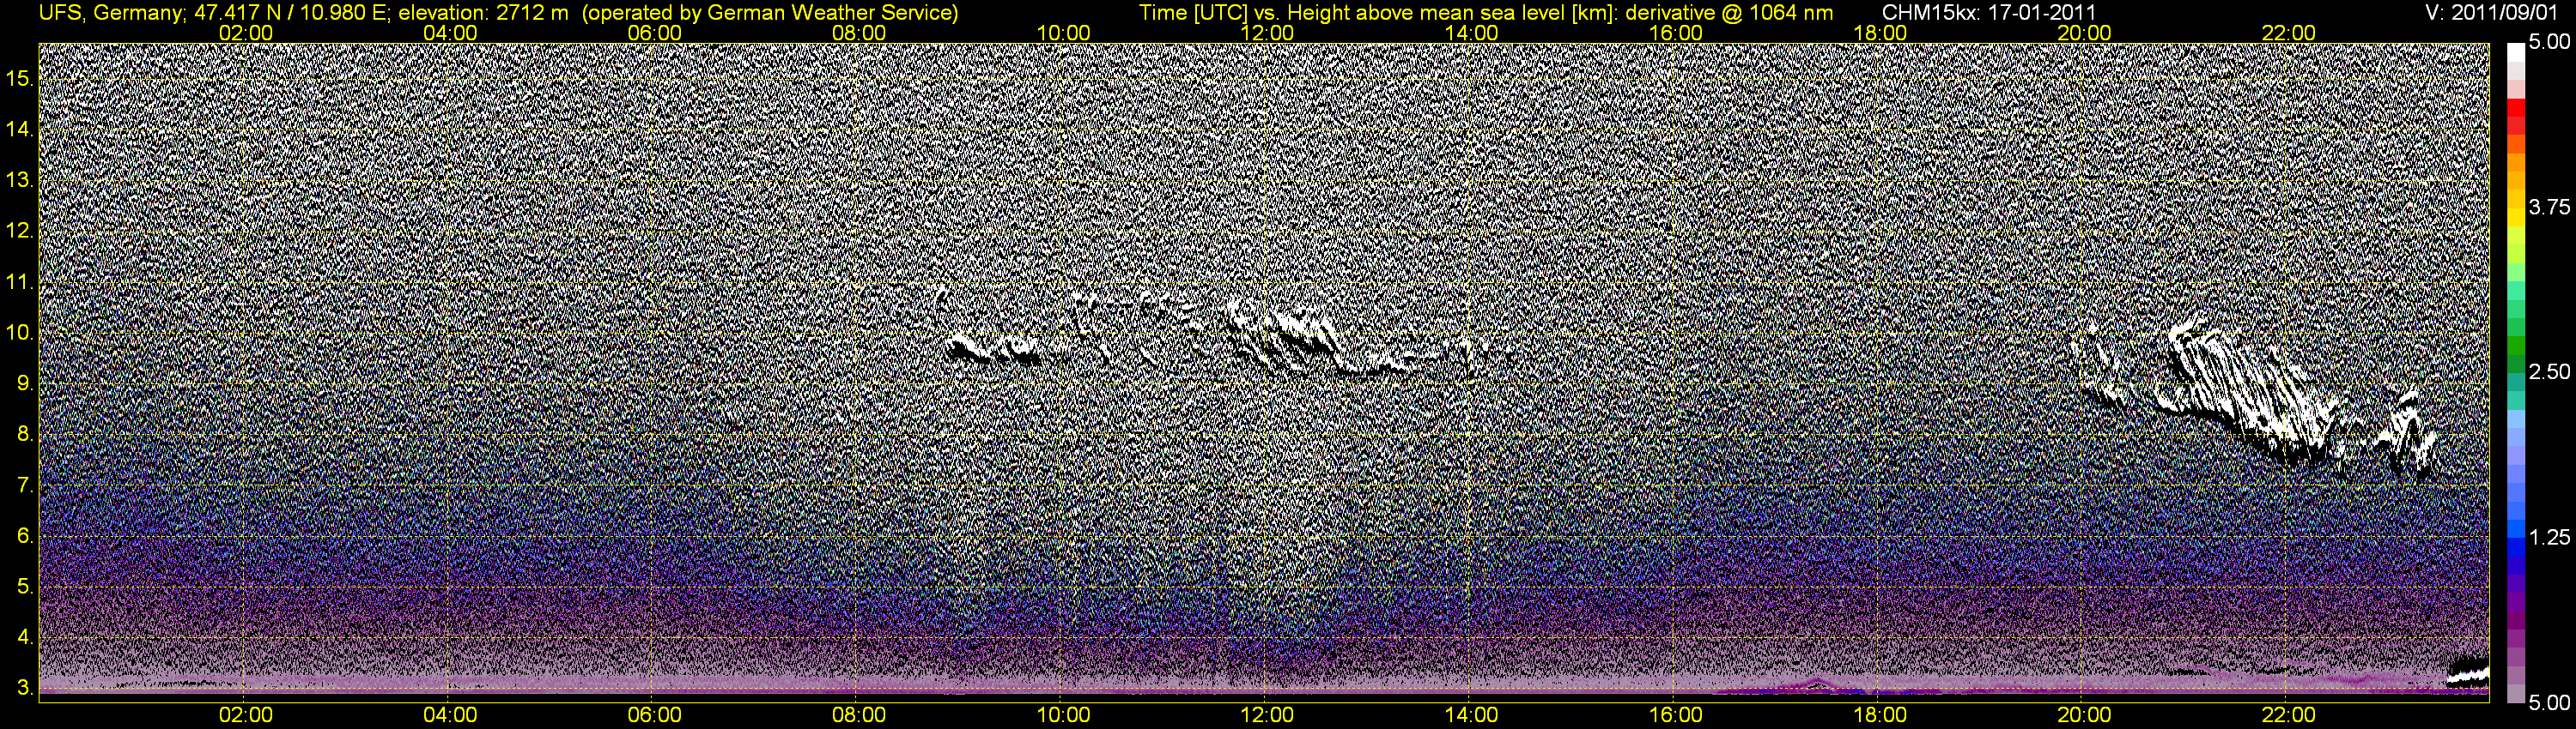
Task: Click the 8 km height axis label
Action: pyautogui.click(x=25, y=435)
